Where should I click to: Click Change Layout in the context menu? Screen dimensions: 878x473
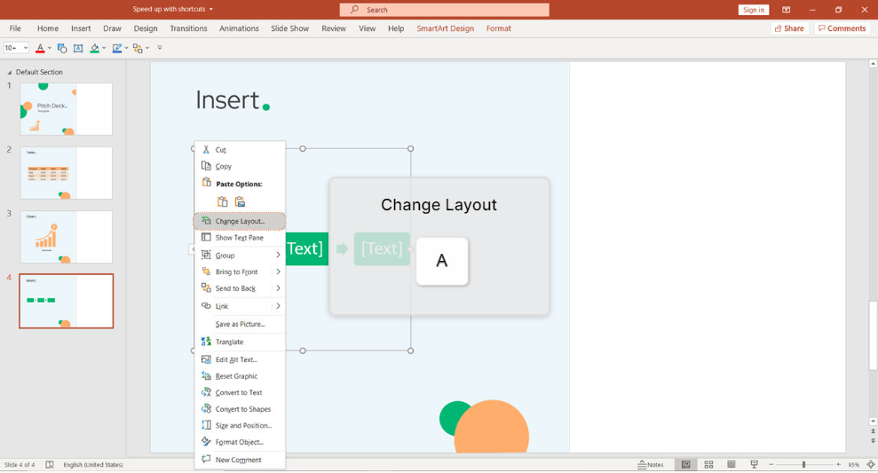(240, 221)
